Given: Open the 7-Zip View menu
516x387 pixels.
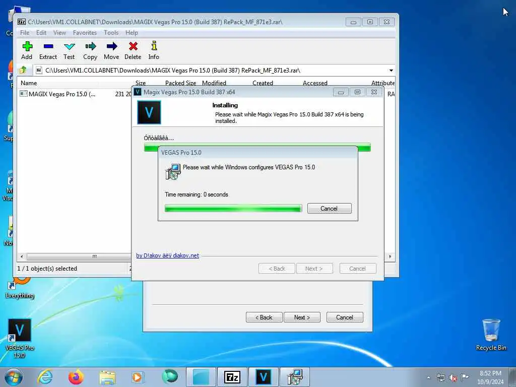Looking at the screenshot, I should [59, 33].
